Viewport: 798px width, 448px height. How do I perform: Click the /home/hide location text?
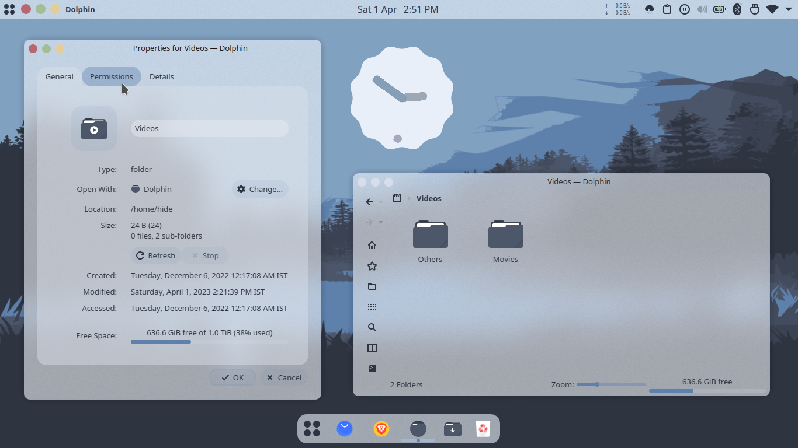[x=152, y=209]
